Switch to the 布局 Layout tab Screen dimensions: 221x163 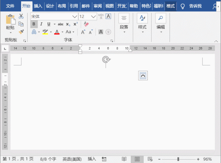pyautogui.click(x=62, y=6)
